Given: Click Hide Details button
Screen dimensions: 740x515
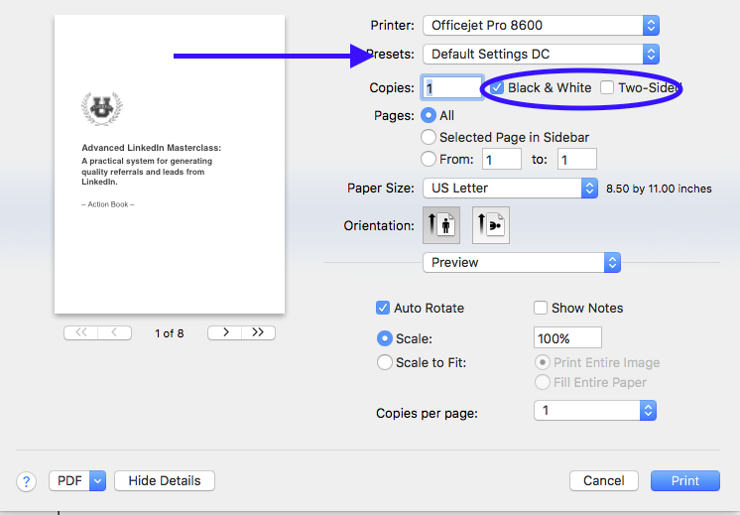Looking at the screenshot, I should coord(165,481).
